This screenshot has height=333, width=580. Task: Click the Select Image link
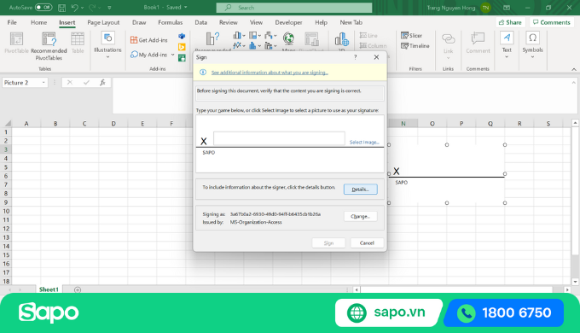[364, 143]
